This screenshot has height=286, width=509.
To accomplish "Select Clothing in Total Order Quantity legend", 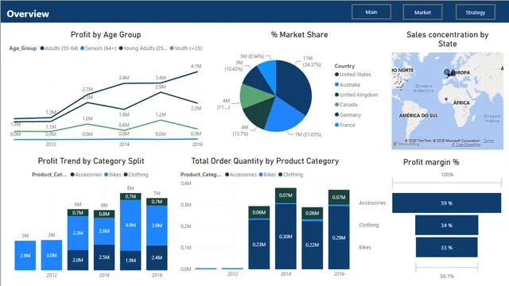I will 290,175.
